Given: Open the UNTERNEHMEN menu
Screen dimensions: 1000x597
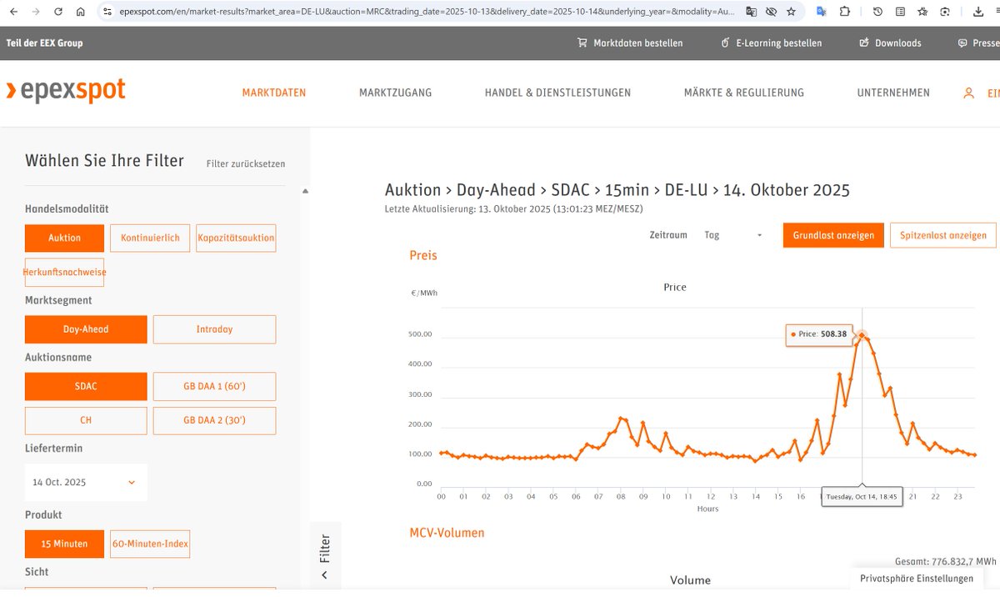Looking at the screenshot, I should (893, 93).
